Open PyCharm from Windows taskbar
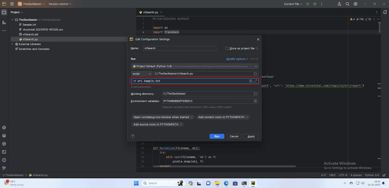The height and width of the screenshot is (188, 389). click(x=253, y=183)
